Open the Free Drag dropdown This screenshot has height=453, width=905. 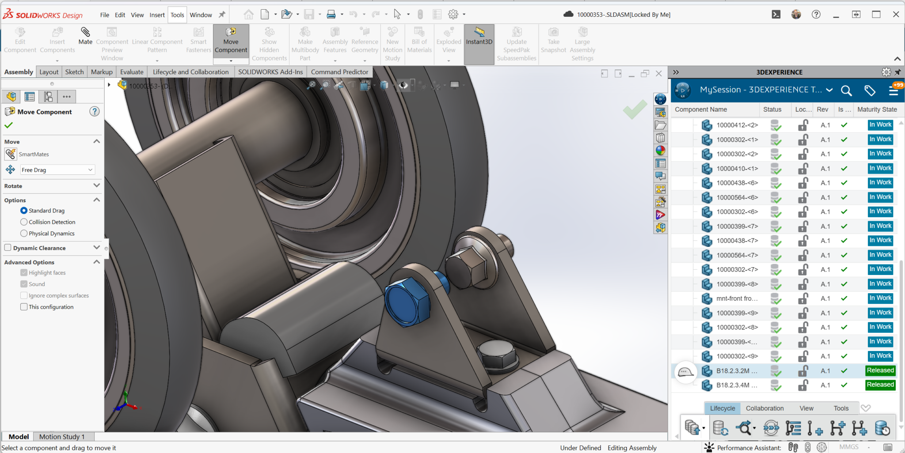point(57,170)
